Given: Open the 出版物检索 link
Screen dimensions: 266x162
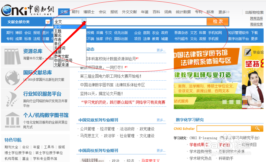Looking at the screenshot, I should [x=254, y=12].
